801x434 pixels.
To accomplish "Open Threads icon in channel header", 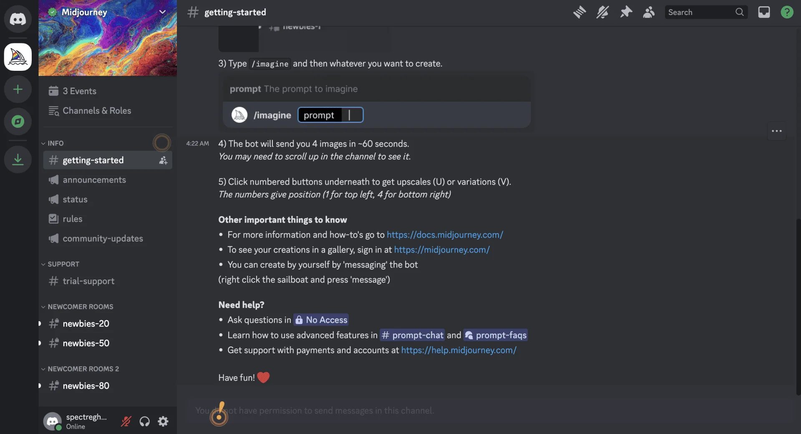I will [579, 12].
